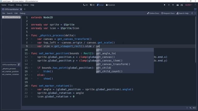The image size is (198, 111).
Task: Play the edited scene
Action: pyautogui.click(x=178, y=5)
